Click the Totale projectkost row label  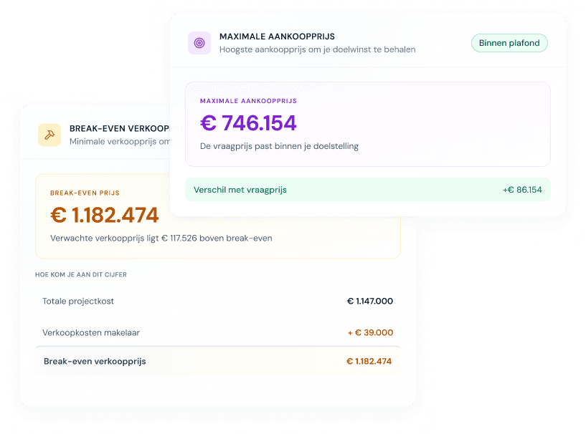[78, 302]
